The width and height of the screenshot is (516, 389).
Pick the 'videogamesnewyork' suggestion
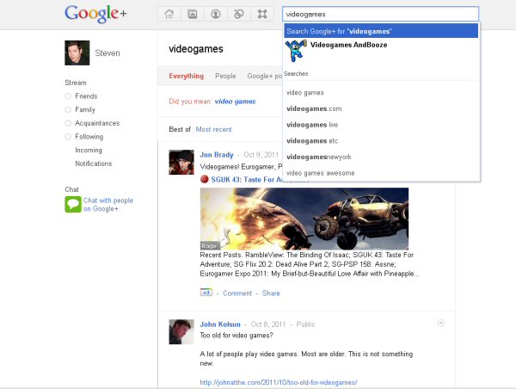(x=381, y=157)
